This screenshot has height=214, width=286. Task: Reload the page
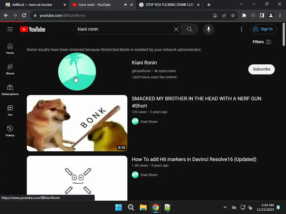click(x=24, y=16)
